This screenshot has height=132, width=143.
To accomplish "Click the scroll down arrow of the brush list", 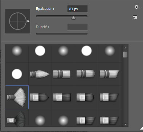I will 125,124.
